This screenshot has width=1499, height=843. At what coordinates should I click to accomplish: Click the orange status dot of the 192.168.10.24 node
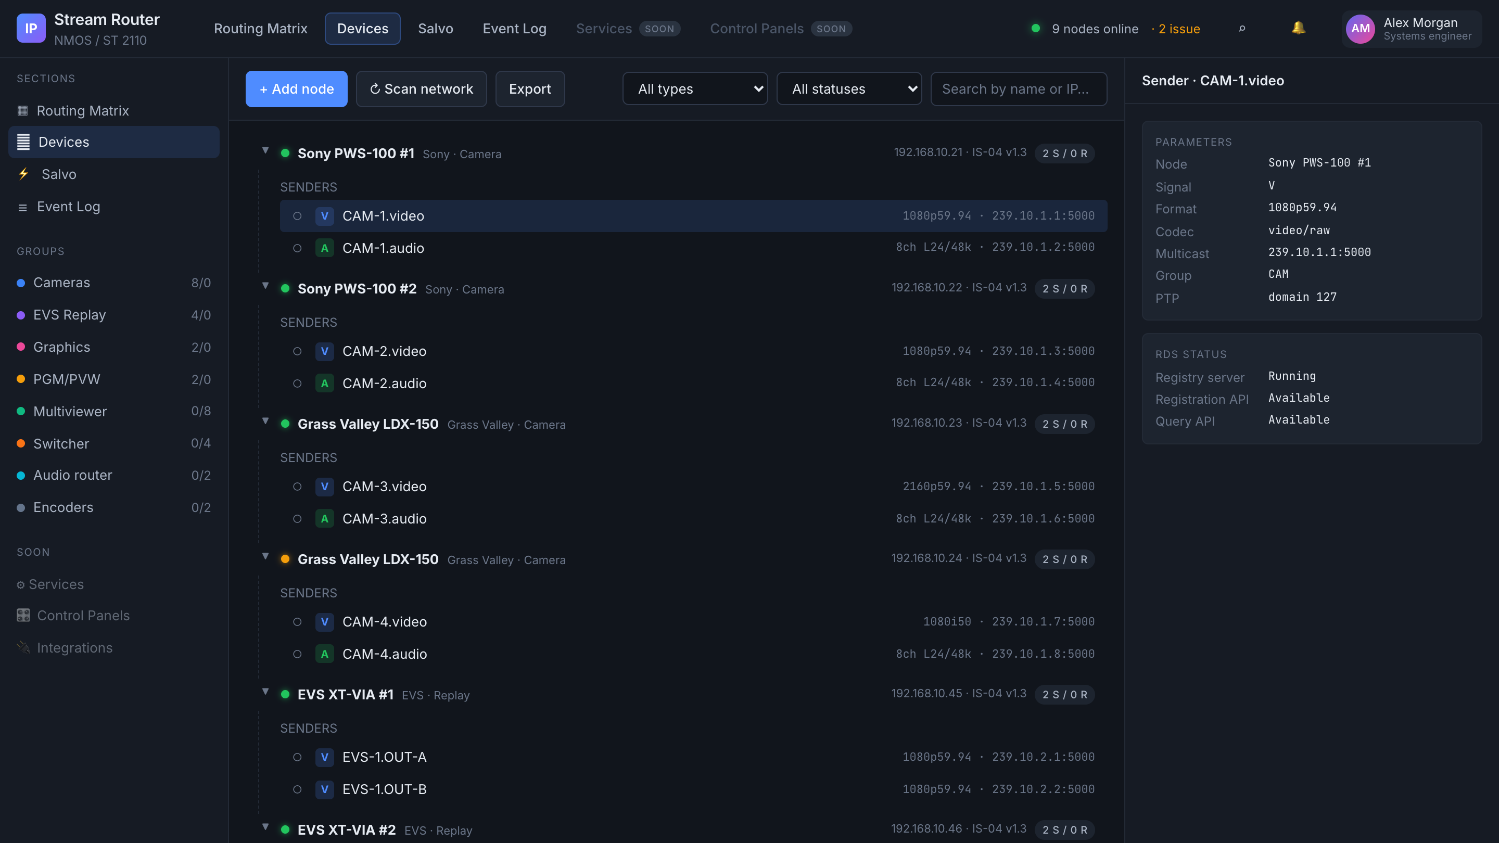coord(285,559)
